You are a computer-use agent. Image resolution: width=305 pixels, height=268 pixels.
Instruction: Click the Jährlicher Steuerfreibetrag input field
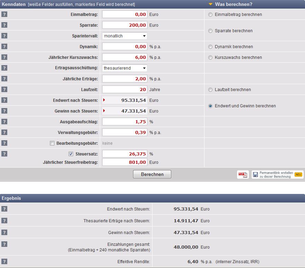click(x=125, y=162)
